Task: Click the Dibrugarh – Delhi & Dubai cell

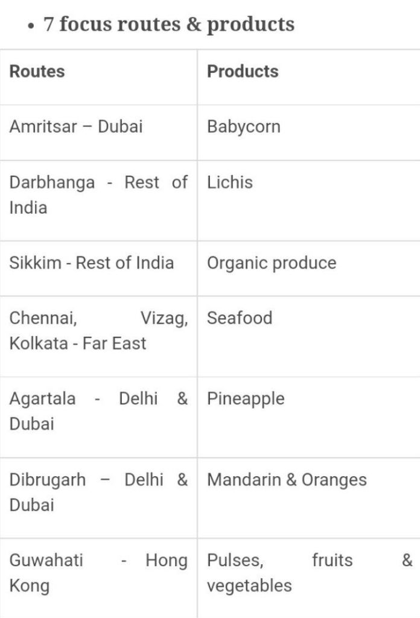Action: [98, 492]
